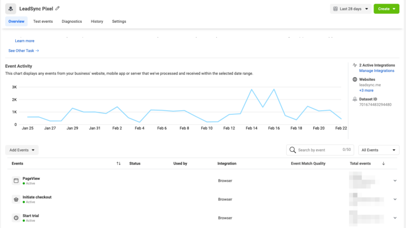Click the pencil edit icon beside LeadSync Pixel

point(57,9)
